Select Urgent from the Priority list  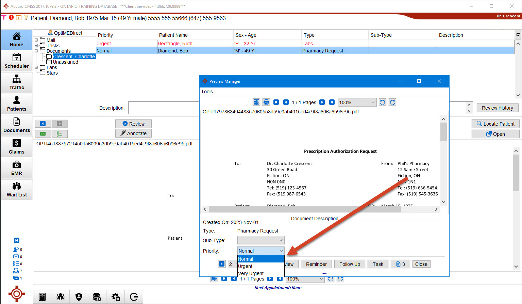(x=245, y=266)
